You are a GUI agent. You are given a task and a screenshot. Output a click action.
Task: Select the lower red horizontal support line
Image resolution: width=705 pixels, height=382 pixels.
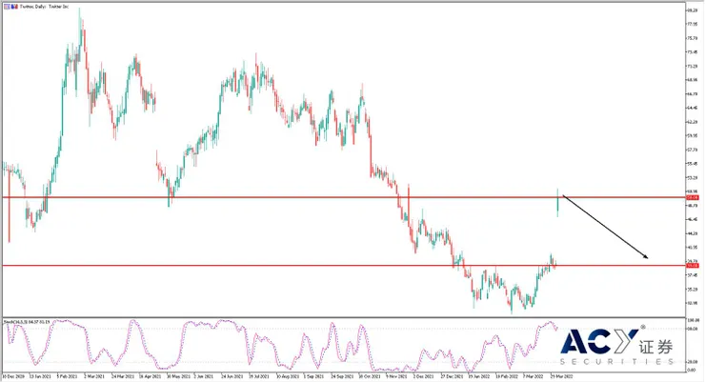[x=344, y=266]
